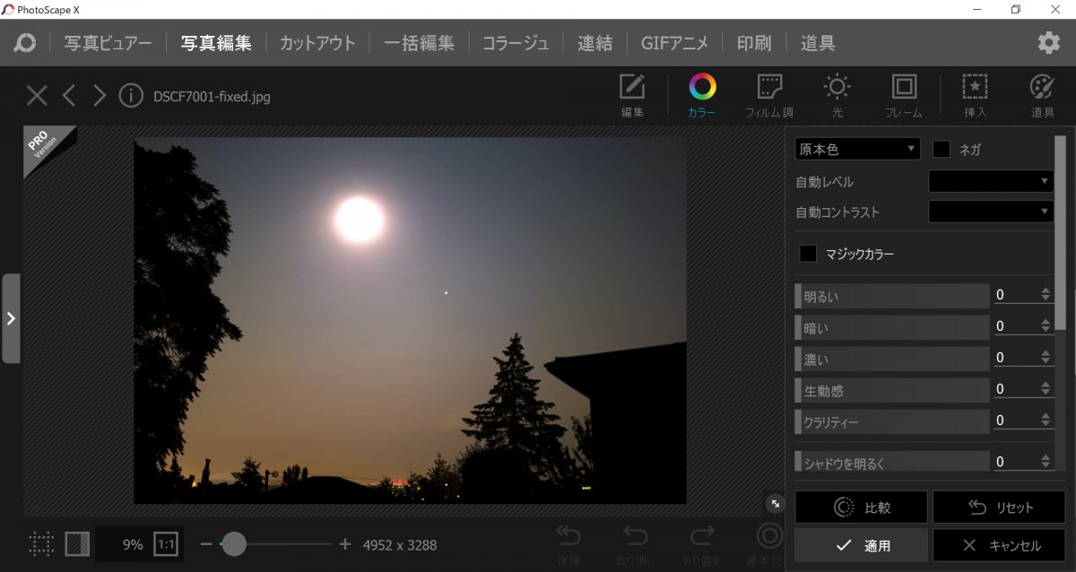Open the settings gear icon
The width and height of the screenshot is (1076, 572).
(1048, 43)
